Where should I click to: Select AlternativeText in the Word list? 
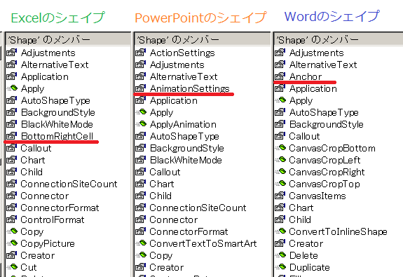[323, 65]
